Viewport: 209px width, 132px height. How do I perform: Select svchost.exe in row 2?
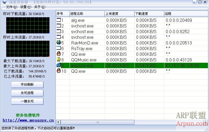(82, 26)
